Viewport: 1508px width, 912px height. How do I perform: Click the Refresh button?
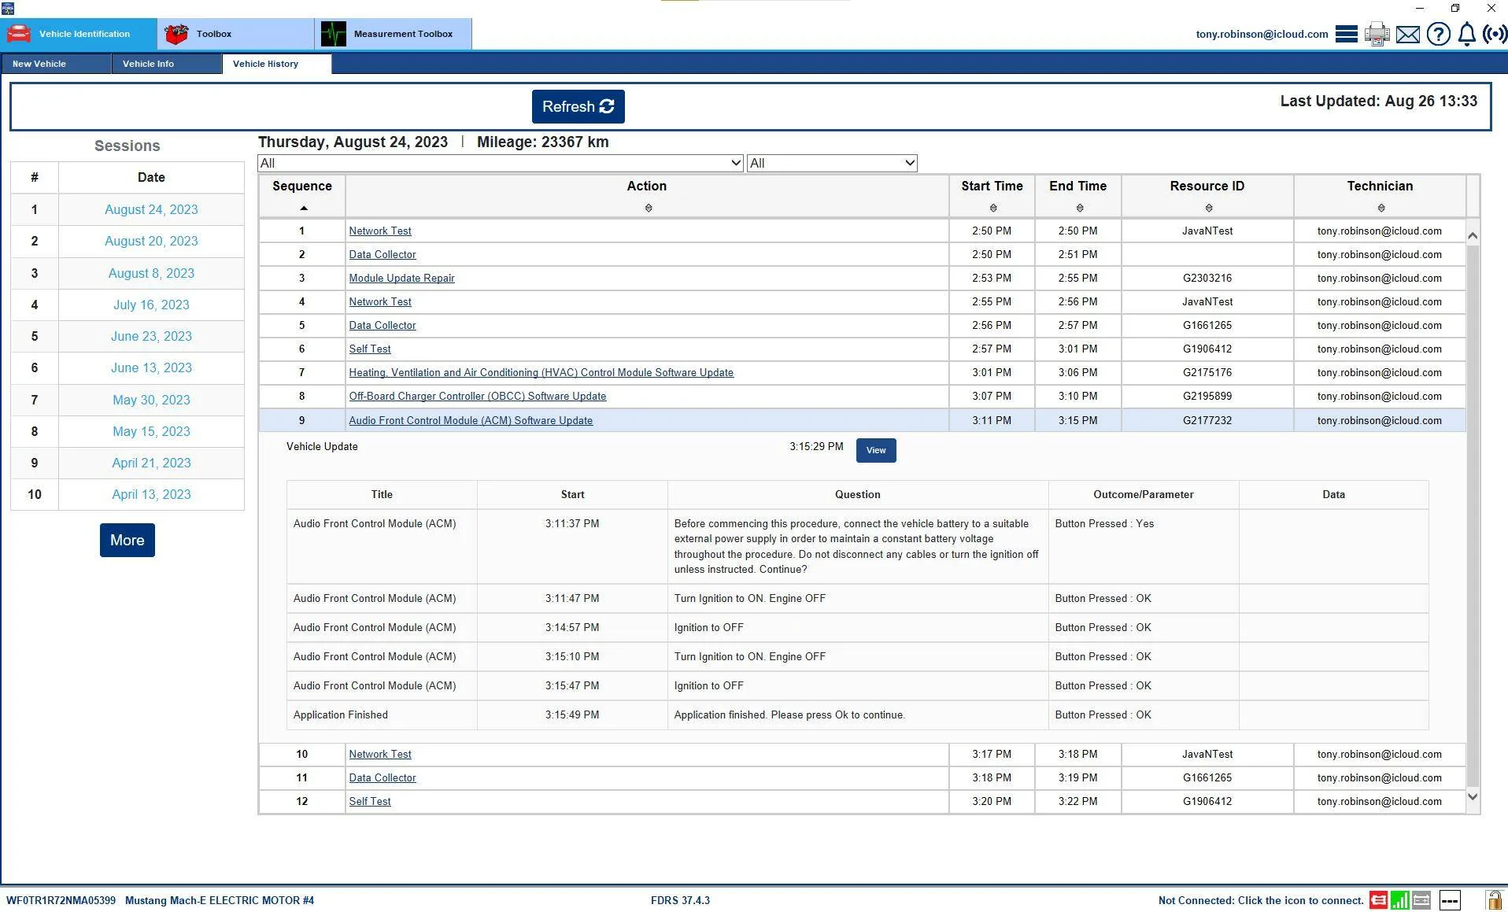(x=578, y=106)
